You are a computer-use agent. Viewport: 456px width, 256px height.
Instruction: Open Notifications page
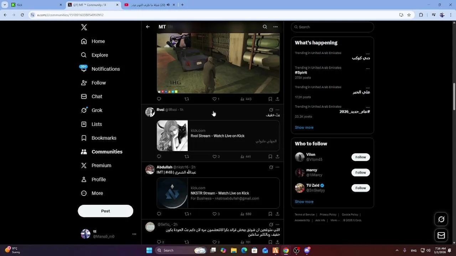pos(100,69)
